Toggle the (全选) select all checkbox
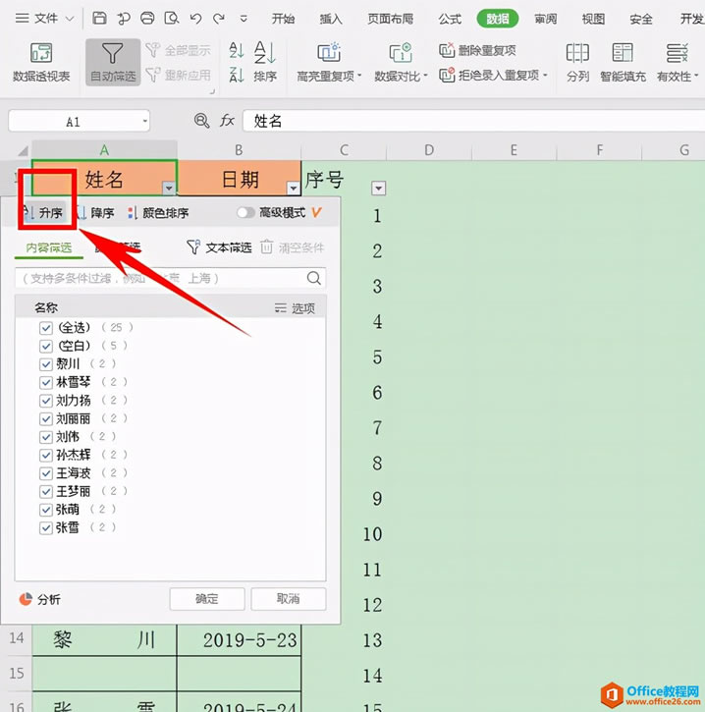The image size is (705, 712). click(46, 328)
